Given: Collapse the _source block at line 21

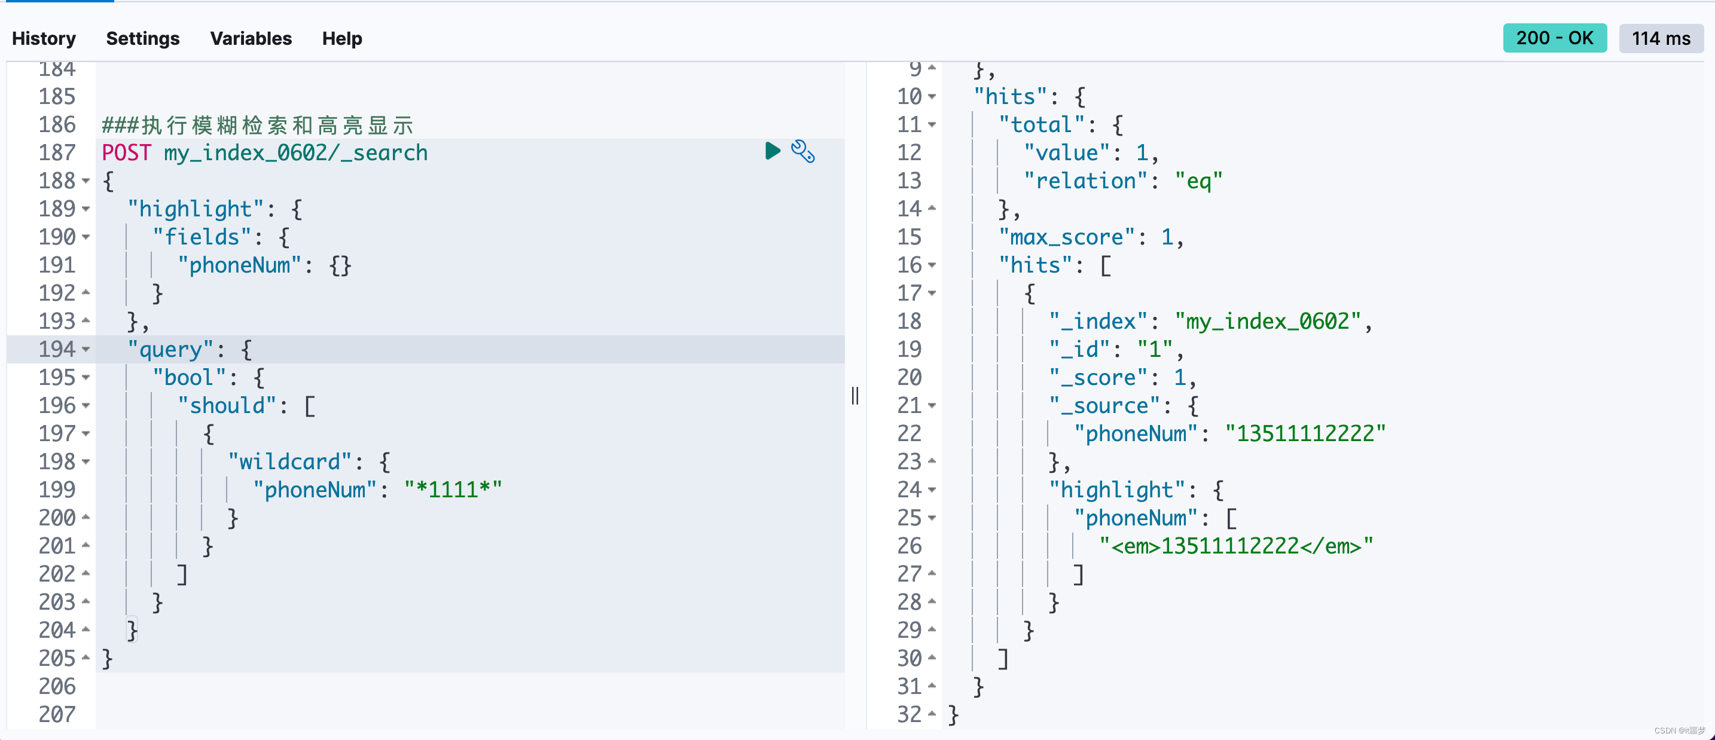Looking at the screenshot, I should 932,405.
